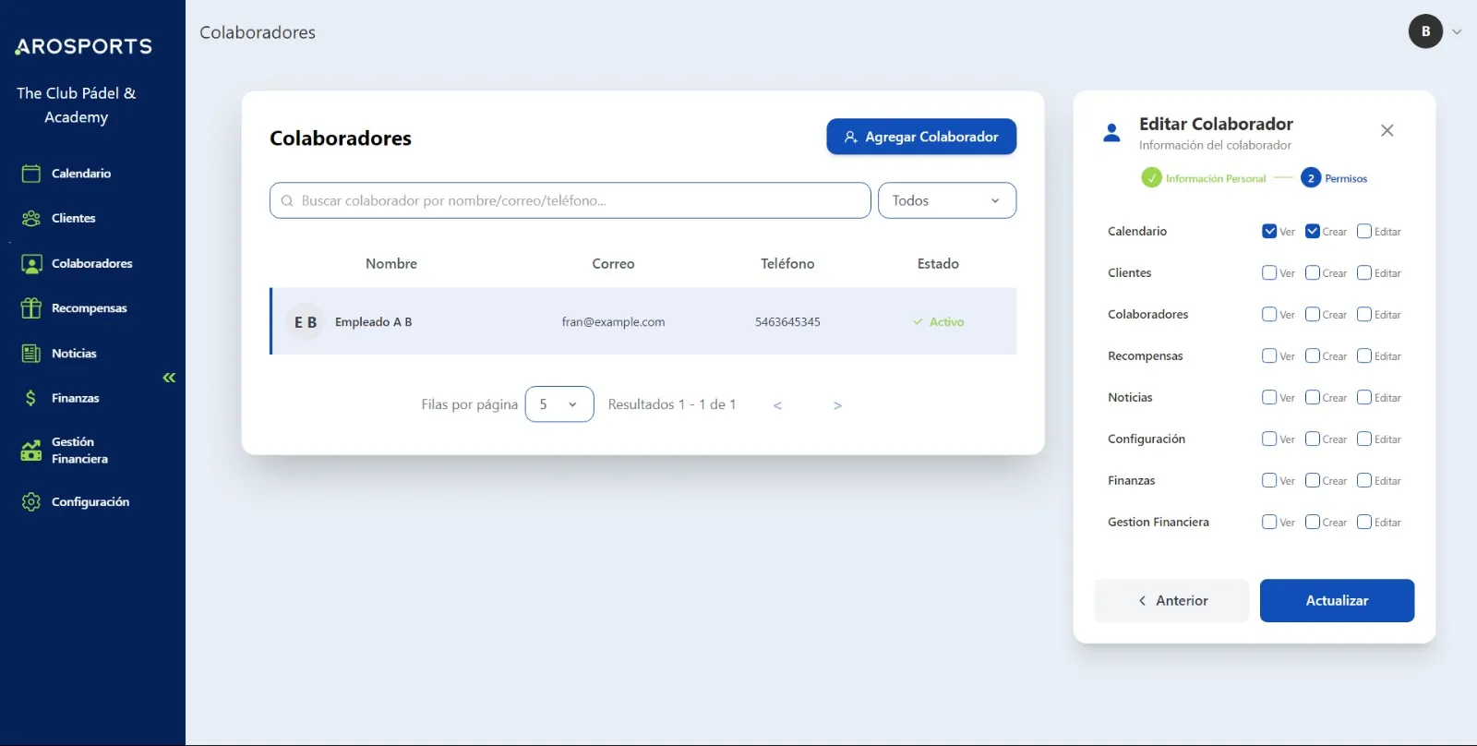Enable Colaboradores Editar permission
The height and width of the screenshot is (746, 1477).
[x=1364, y=314]
